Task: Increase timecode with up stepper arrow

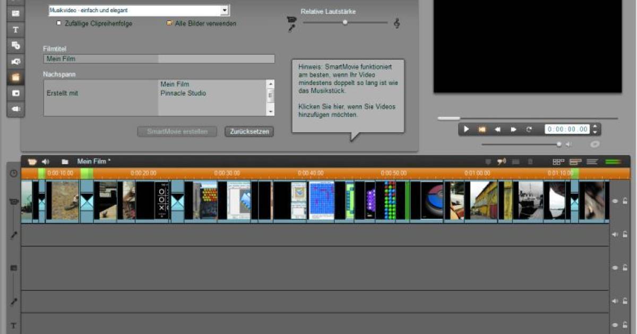Action: (x=595, y=126)
